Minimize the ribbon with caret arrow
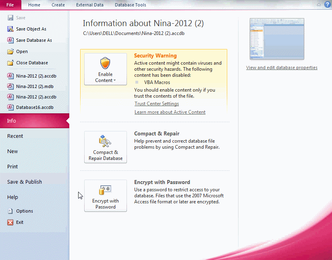332x260 pixels. coord(319,5)
